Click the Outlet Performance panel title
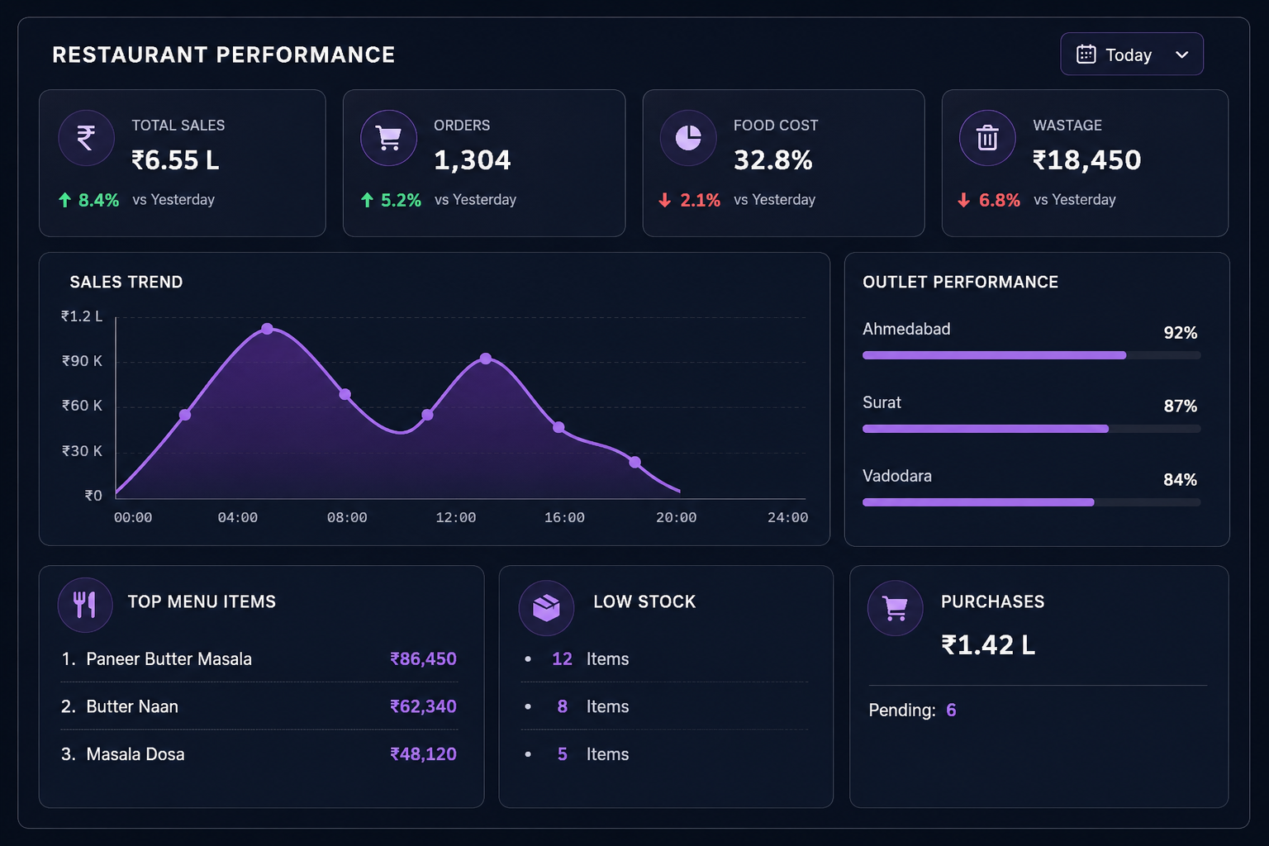The image size is (1269, 846). pos(960,283)
